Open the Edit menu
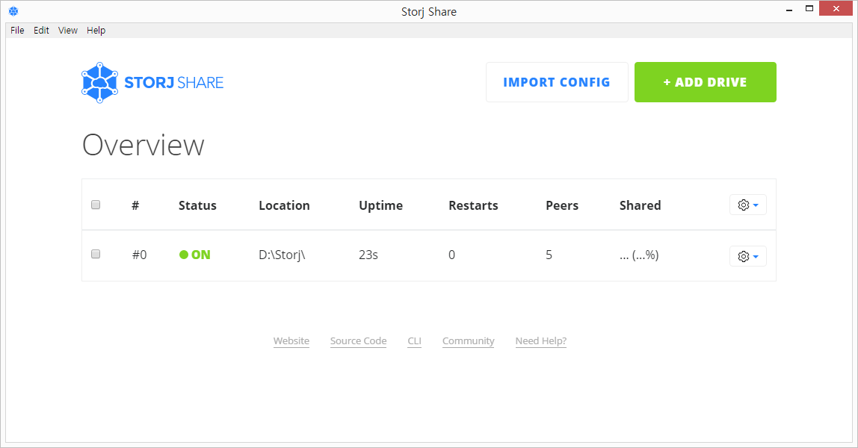 tap(42, 30)
